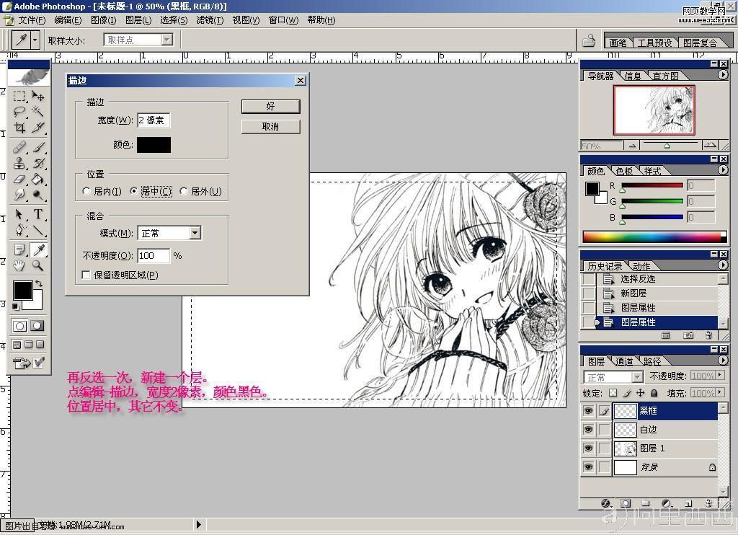Click the 宽度(W) width input field
The height and width of the screenshot is (535, 738).
154,120
